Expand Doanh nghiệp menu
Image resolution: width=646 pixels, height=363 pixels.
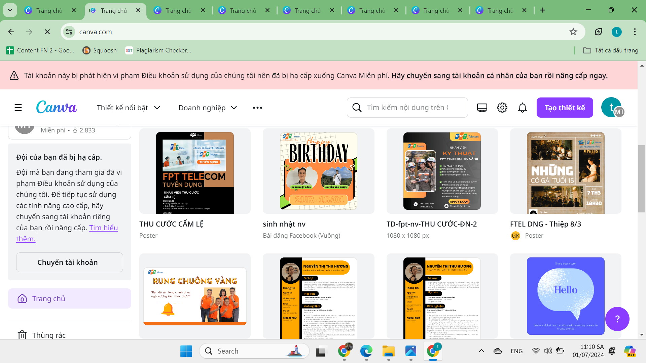208,108
